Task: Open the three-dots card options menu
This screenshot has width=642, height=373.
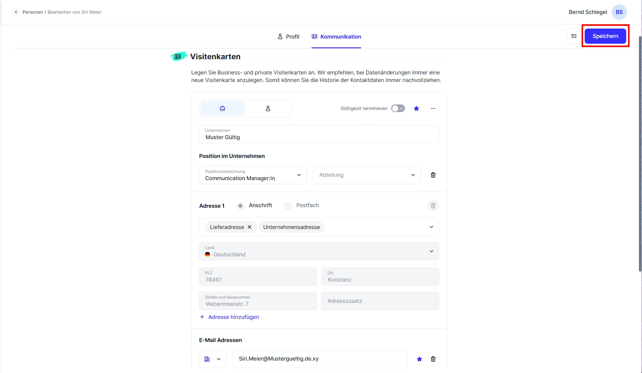Action: (433, 108)
